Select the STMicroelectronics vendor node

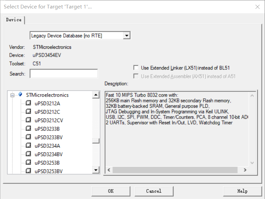tap(47, 95)
